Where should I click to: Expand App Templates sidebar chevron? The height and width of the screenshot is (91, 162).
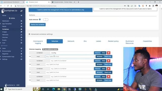point(1,24)
